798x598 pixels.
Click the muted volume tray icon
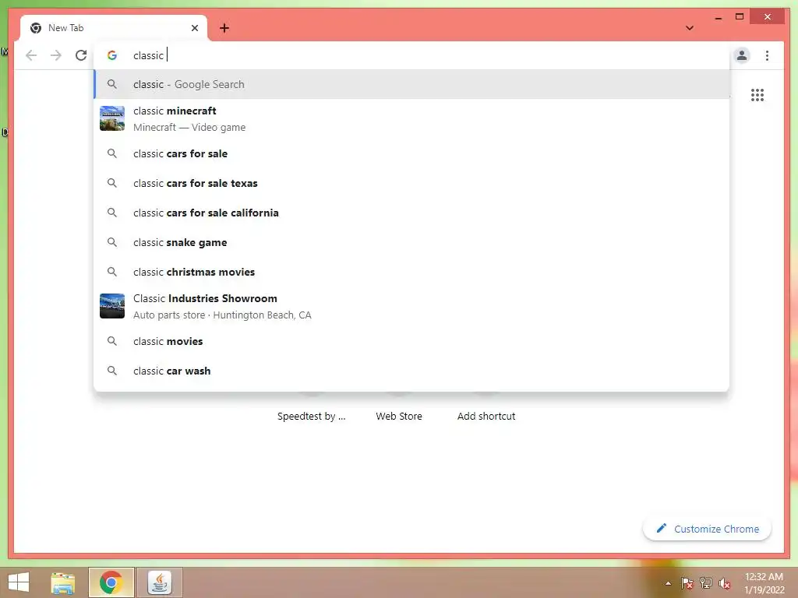(725, 583)
